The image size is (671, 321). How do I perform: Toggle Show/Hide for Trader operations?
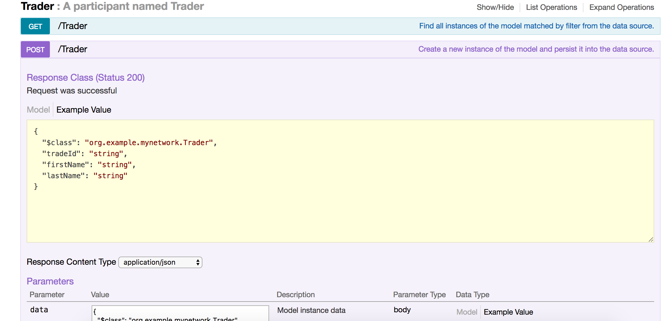495,7
